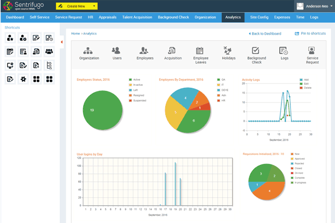This screenshot has width=335, height=223.
Task: Click Pin to shortcuts link
Action: pos(310,33)
